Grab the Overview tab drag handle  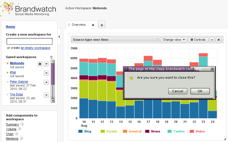coord(69,25)
